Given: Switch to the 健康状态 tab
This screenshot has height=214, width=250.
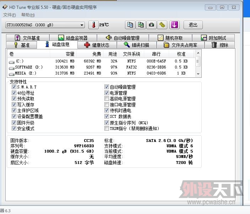Looking at the screenshot, I should (x=97, y=45).
